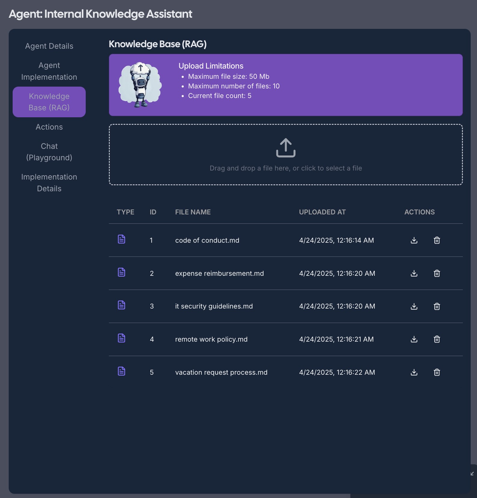Screen dimensions: 477x498
Task: Download remote work policy.md file
Action: click(414, 339)
